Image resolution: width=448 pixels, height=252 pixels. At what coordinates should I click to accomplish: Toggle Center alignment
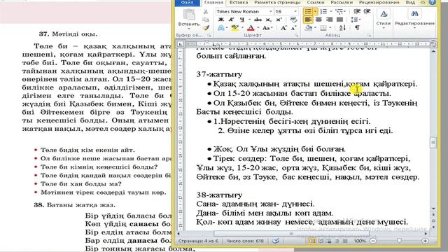[x=318, y=20]
